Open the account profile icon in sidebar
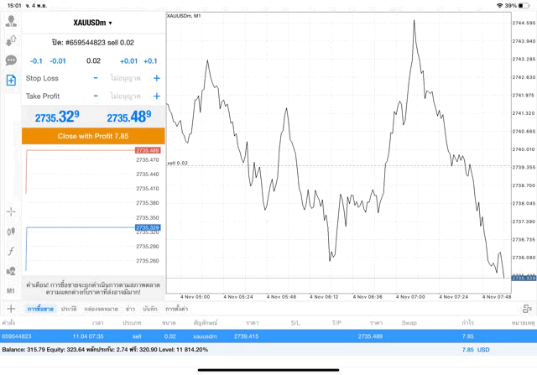Image resolution: width=537 pixels, height=375 pixels. [11, 22]
